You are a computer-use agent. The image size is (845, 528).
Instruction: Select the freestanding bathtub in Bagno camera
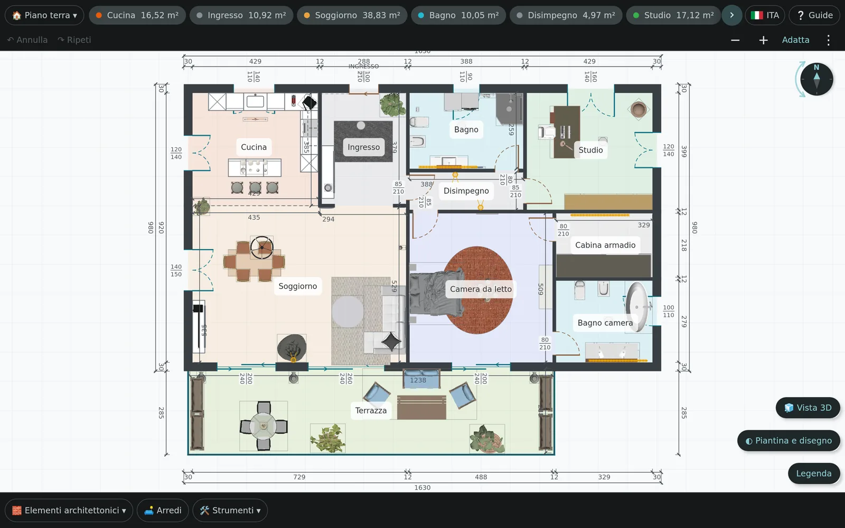(637, 307)
